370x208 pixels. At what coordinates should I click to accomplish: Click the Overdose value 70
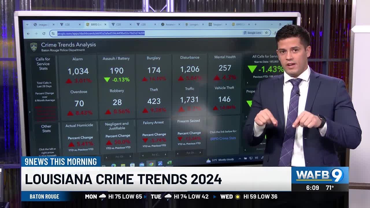click(79, 103)
